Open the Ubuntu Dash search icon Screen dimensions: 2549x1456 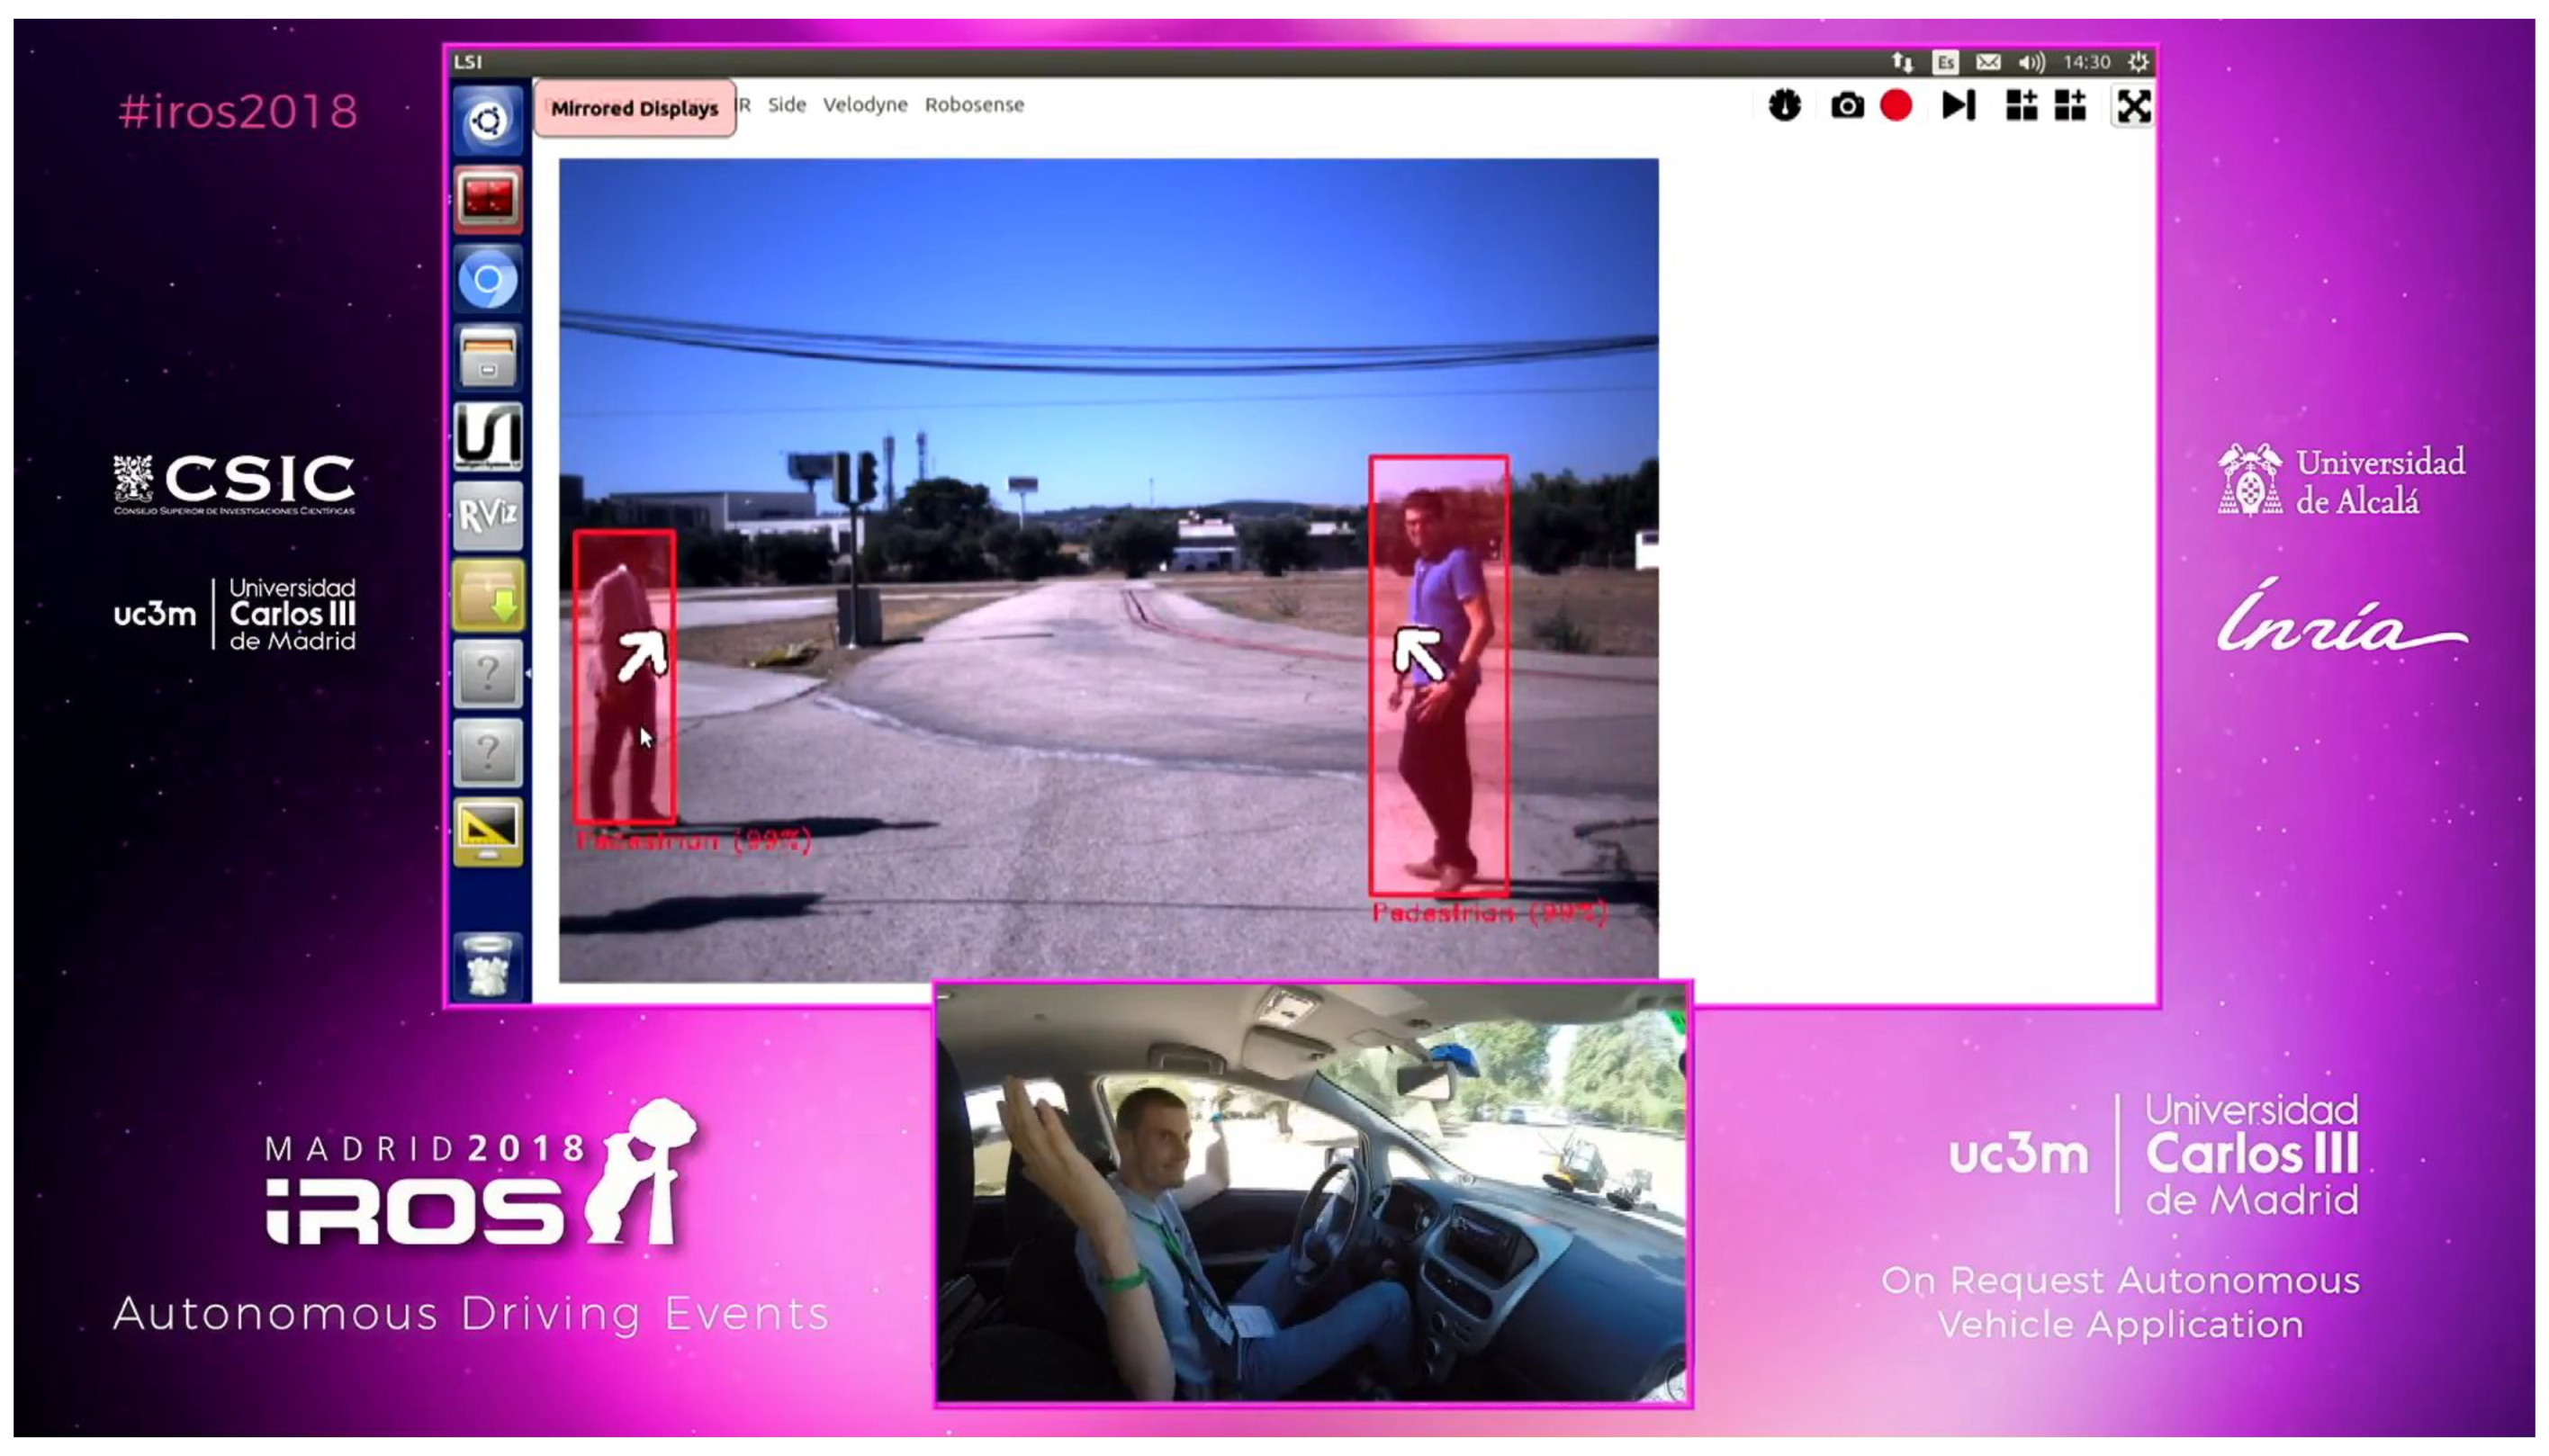[x=487, y=121]
